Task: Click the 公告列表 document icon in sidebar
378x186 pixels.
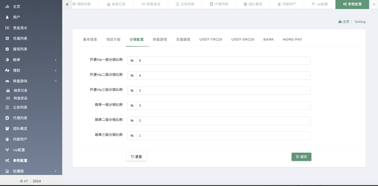Action: pyautogui.click(x=7, y=107)
